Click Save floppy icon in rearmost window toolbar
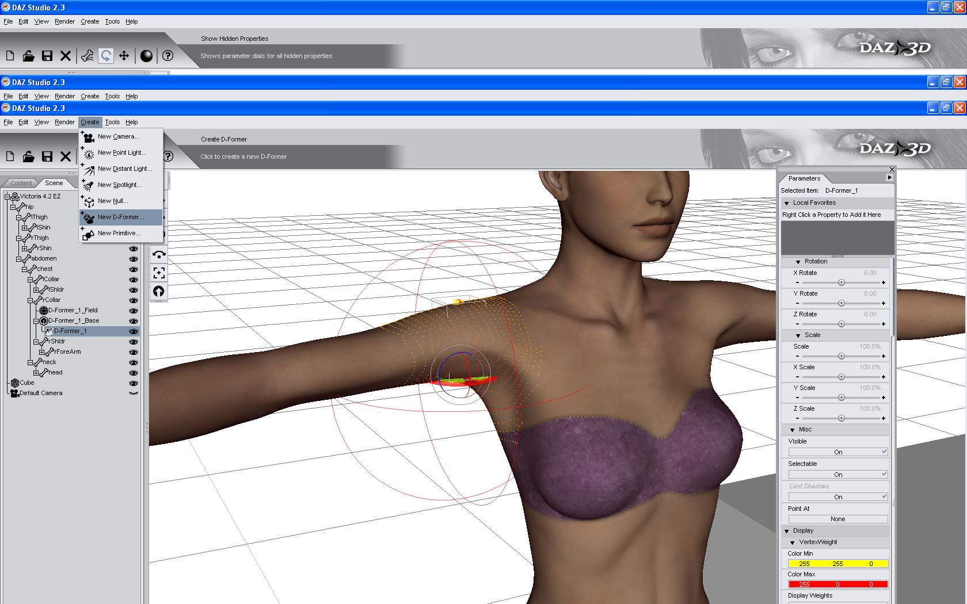Screen dimensions: 967x604 point(47,56)
